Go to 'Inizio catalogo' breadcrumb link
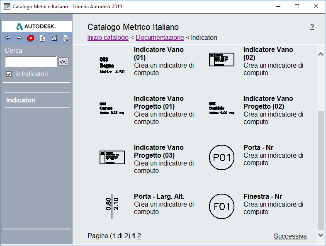The height and width of the screenshot is (246, 326). click(108, 38)
